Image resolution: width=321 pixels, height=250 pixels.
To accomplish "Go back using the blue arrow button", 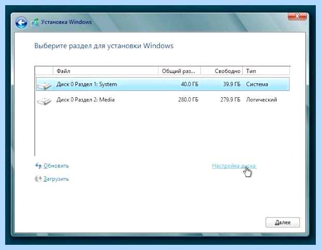I will [x=21, y=22].
